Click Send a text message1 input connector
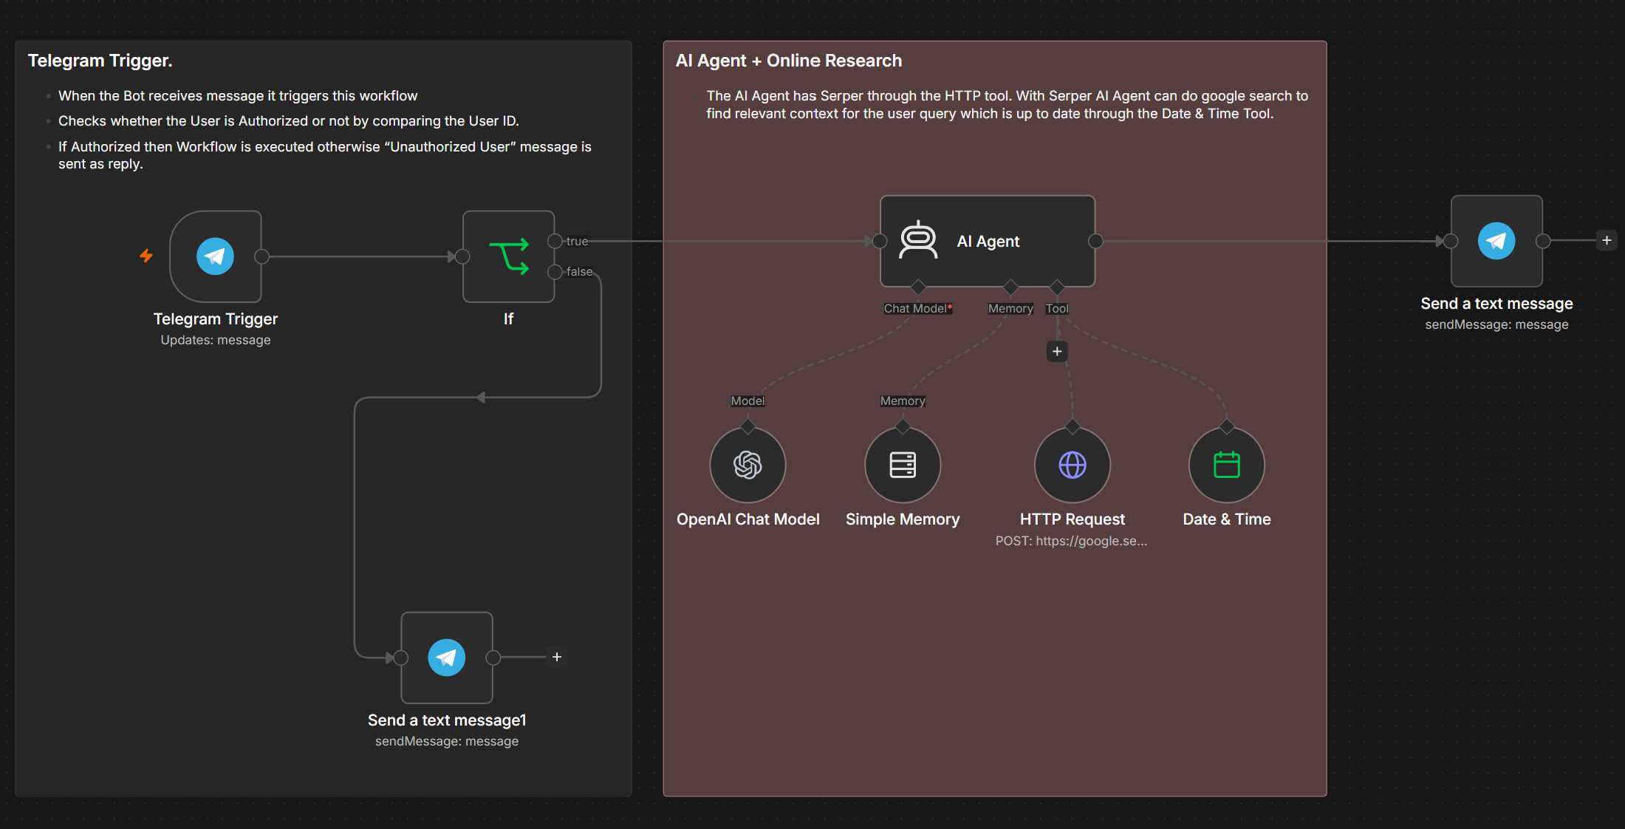This screenshot has height=829, width=1625. 401,658
